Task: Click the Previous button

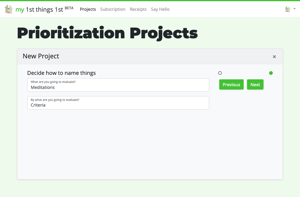Action: (231, 84)
